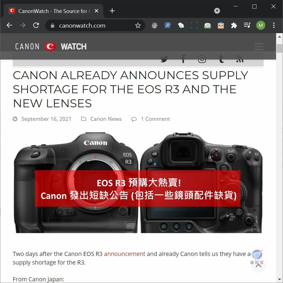The image size is (283, 283).
Task: Open a new browser tab
Action: [112, 11]
